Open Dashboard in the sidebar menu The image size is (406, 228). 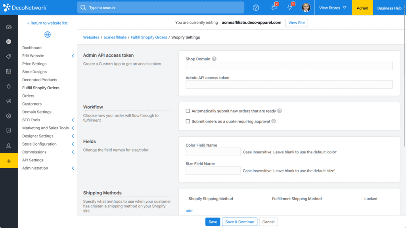click(x=32, y=48)
